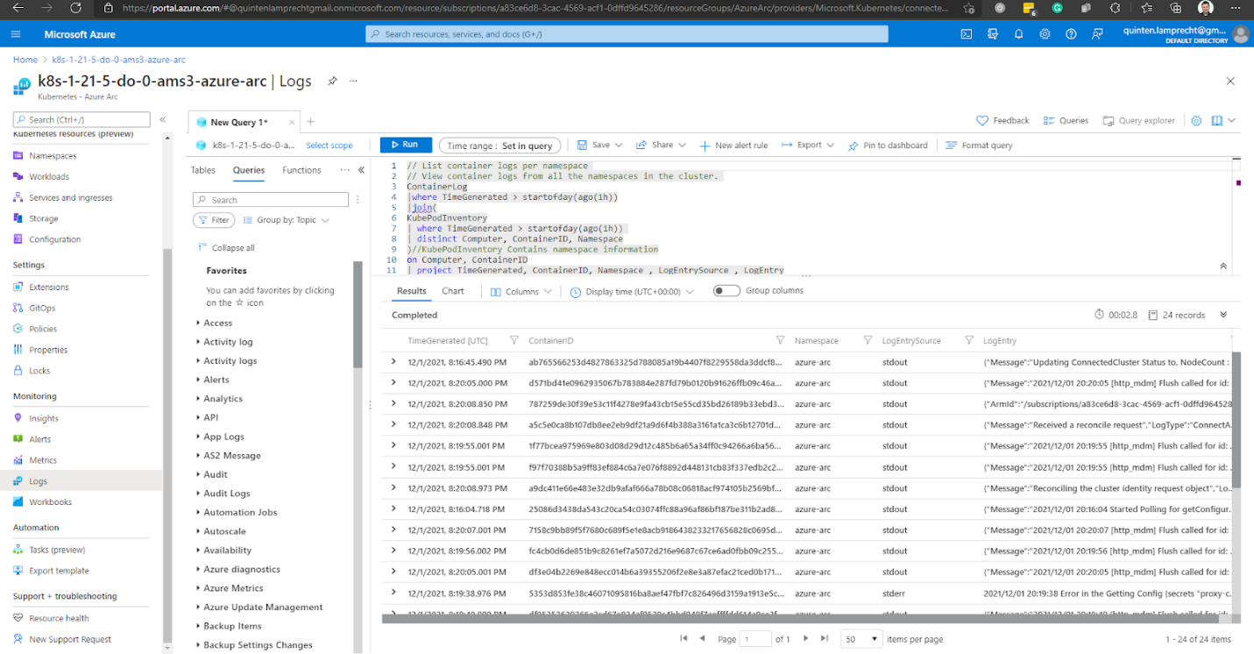Change the items per page dropdown
The width and height of the screenshot is (1254, 654).
(x=861, y=639)
